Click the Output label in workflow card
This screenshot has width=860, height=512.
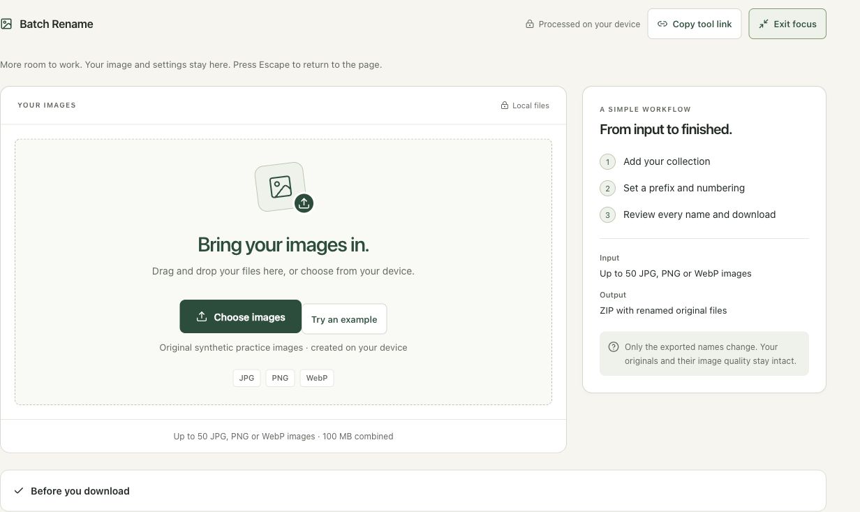613,295
